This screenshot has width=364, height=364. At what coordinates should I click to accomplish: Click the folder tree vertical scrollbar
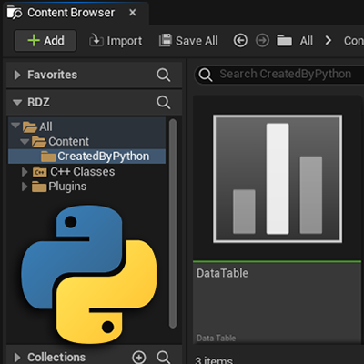(x=173, y=223)
